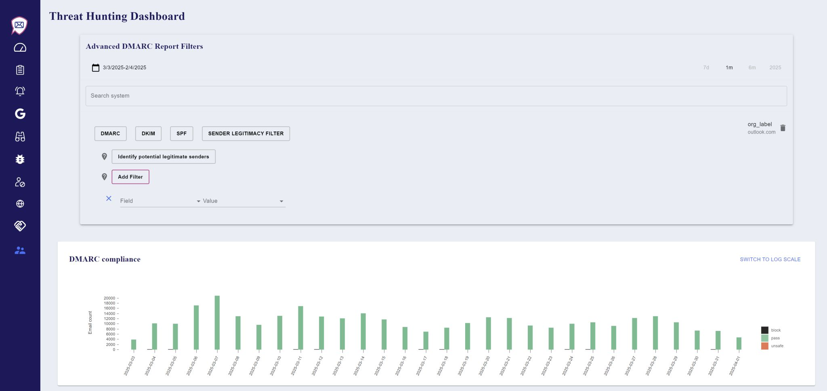
Task: Open the clipboard reports icon in sidebar
Action: (x=20, y=70)
